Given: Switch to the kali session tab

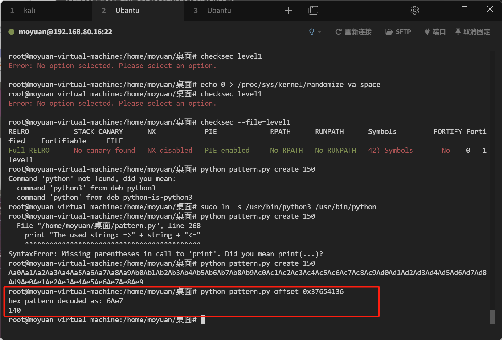Looking at the screenshot, I should coord(29,11).
